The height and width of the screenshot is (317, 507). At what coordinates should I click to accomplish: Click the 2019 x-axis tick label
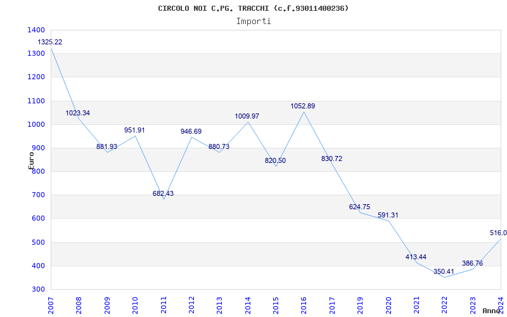pos(360,306)
